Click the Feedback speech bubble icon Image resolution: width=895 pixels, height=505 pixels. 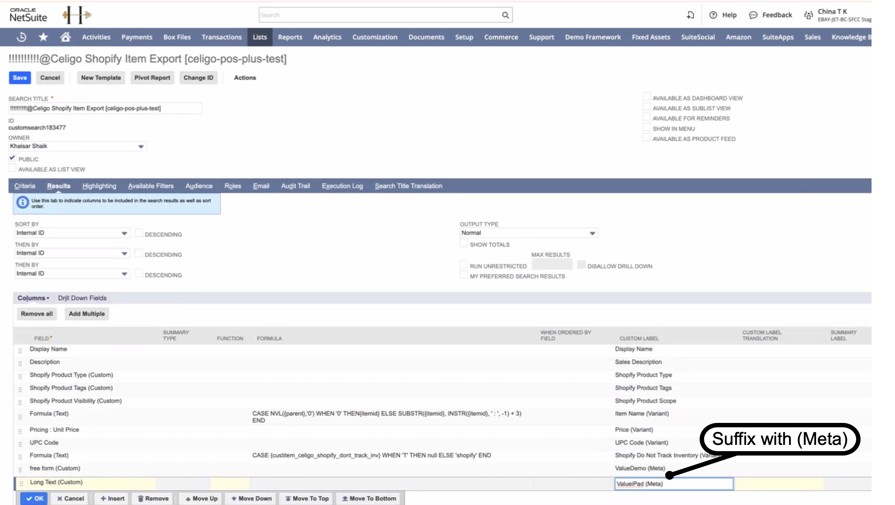click(x=753, y=15)
